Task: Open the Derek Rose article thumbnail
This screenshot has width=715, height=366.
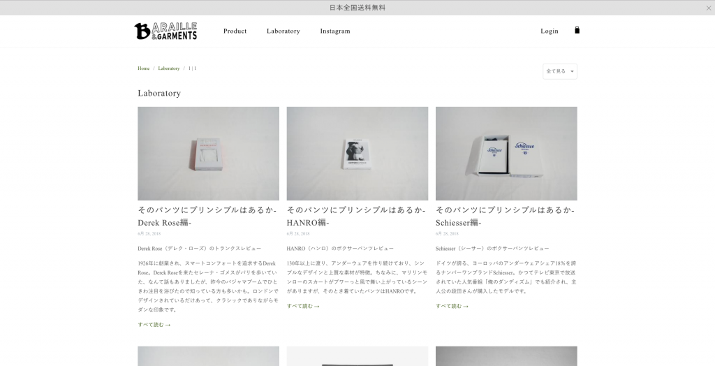Action: [x=208, y=154]
